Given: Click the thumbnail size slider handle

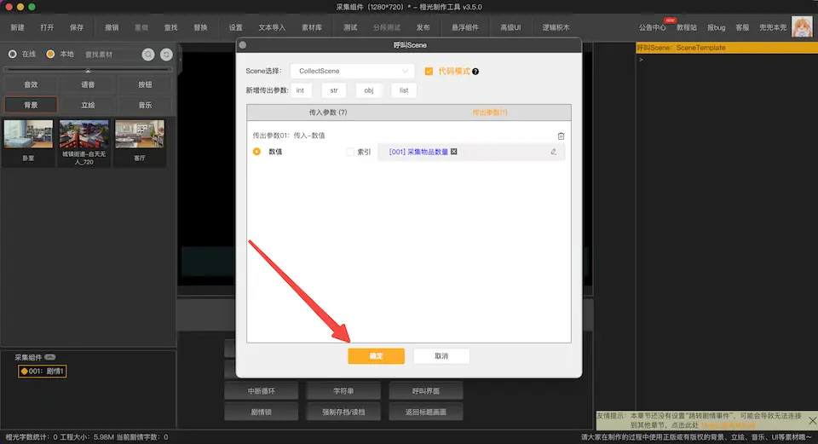Looking at the screenshot, I should 88,69.
